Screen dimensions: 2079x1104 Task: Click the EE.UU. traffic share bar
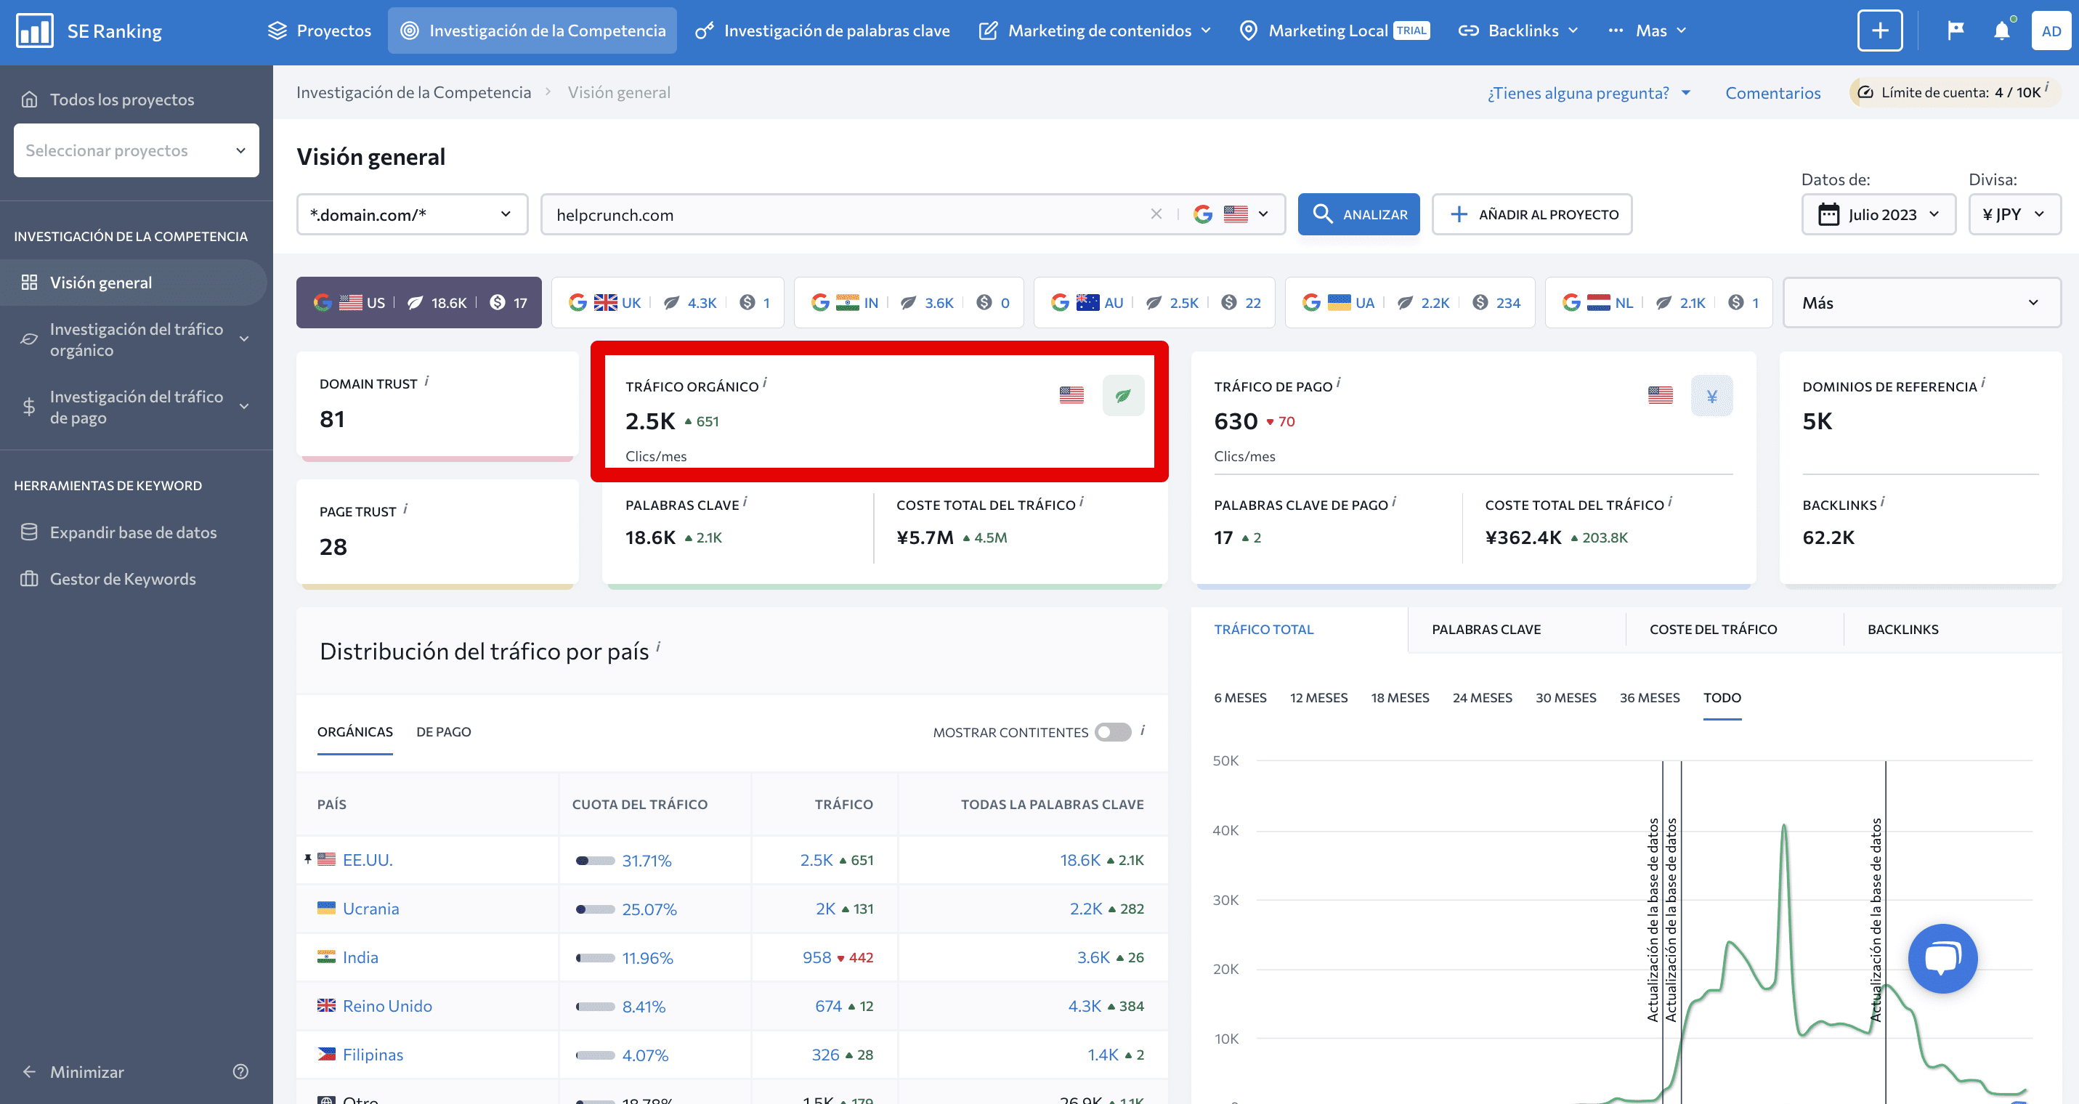pos(595,860)
